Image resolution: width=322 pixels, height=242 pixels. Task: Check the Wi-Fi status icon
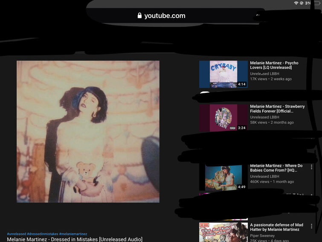(296, 3)
